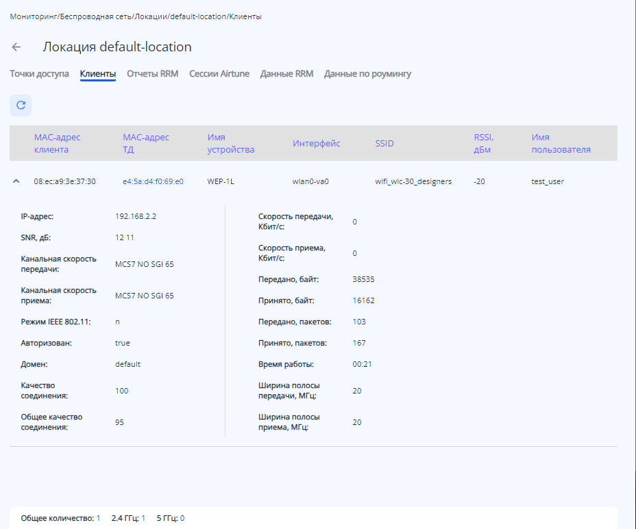Image resolution: width=636 pixels, height=529 pixels.
Task: Go to Данные RRM tab
Action: click(286, 74)
